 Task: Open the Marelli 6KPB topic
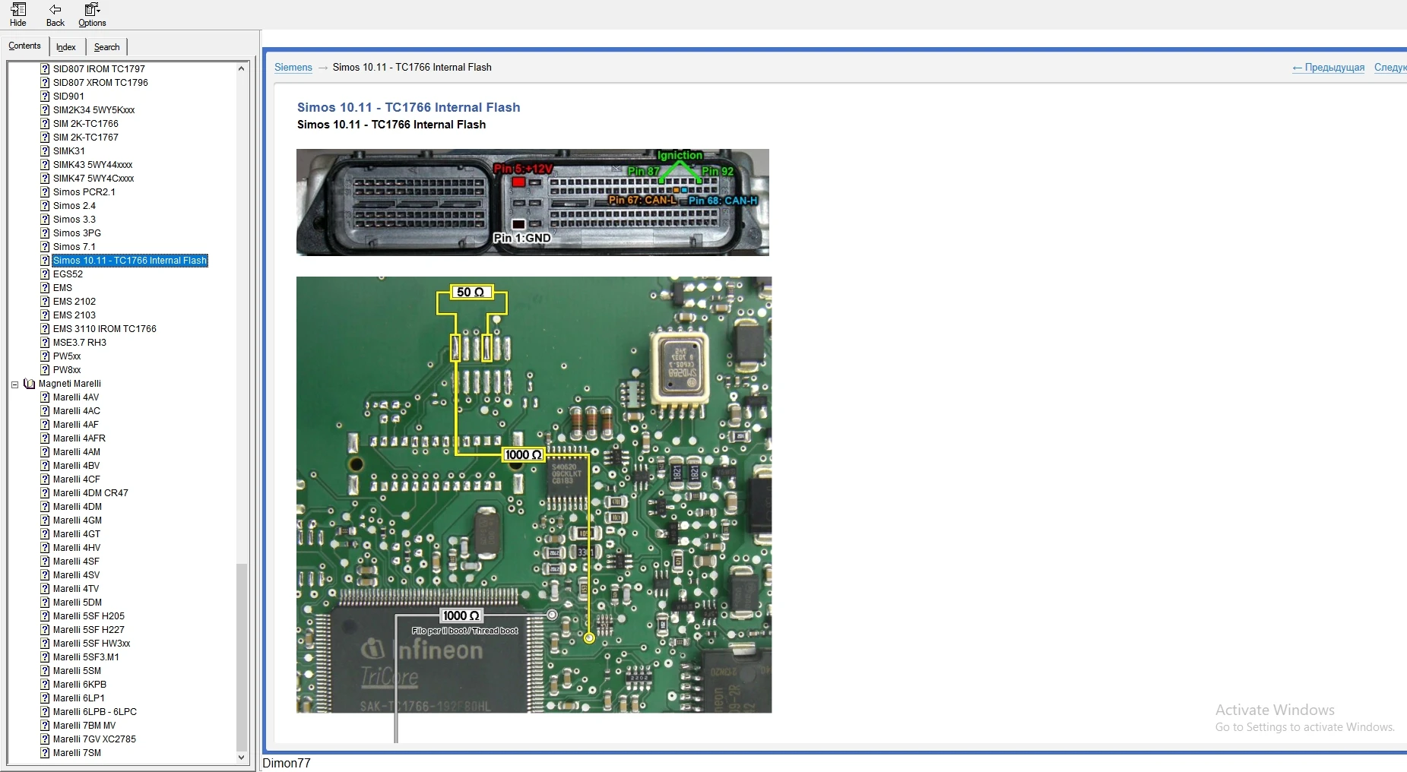coord(80,685)
